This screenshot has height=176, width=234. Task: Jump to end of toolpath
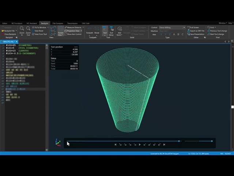[x=164, y=144]
